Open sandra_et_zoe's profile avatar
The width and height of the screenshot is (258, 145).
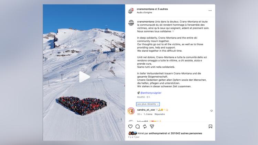(x=131, y=111)
